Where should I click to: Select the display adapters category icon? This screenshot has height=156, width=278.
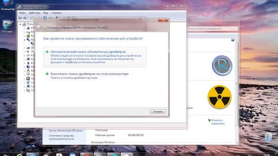[x=28, y=39]
